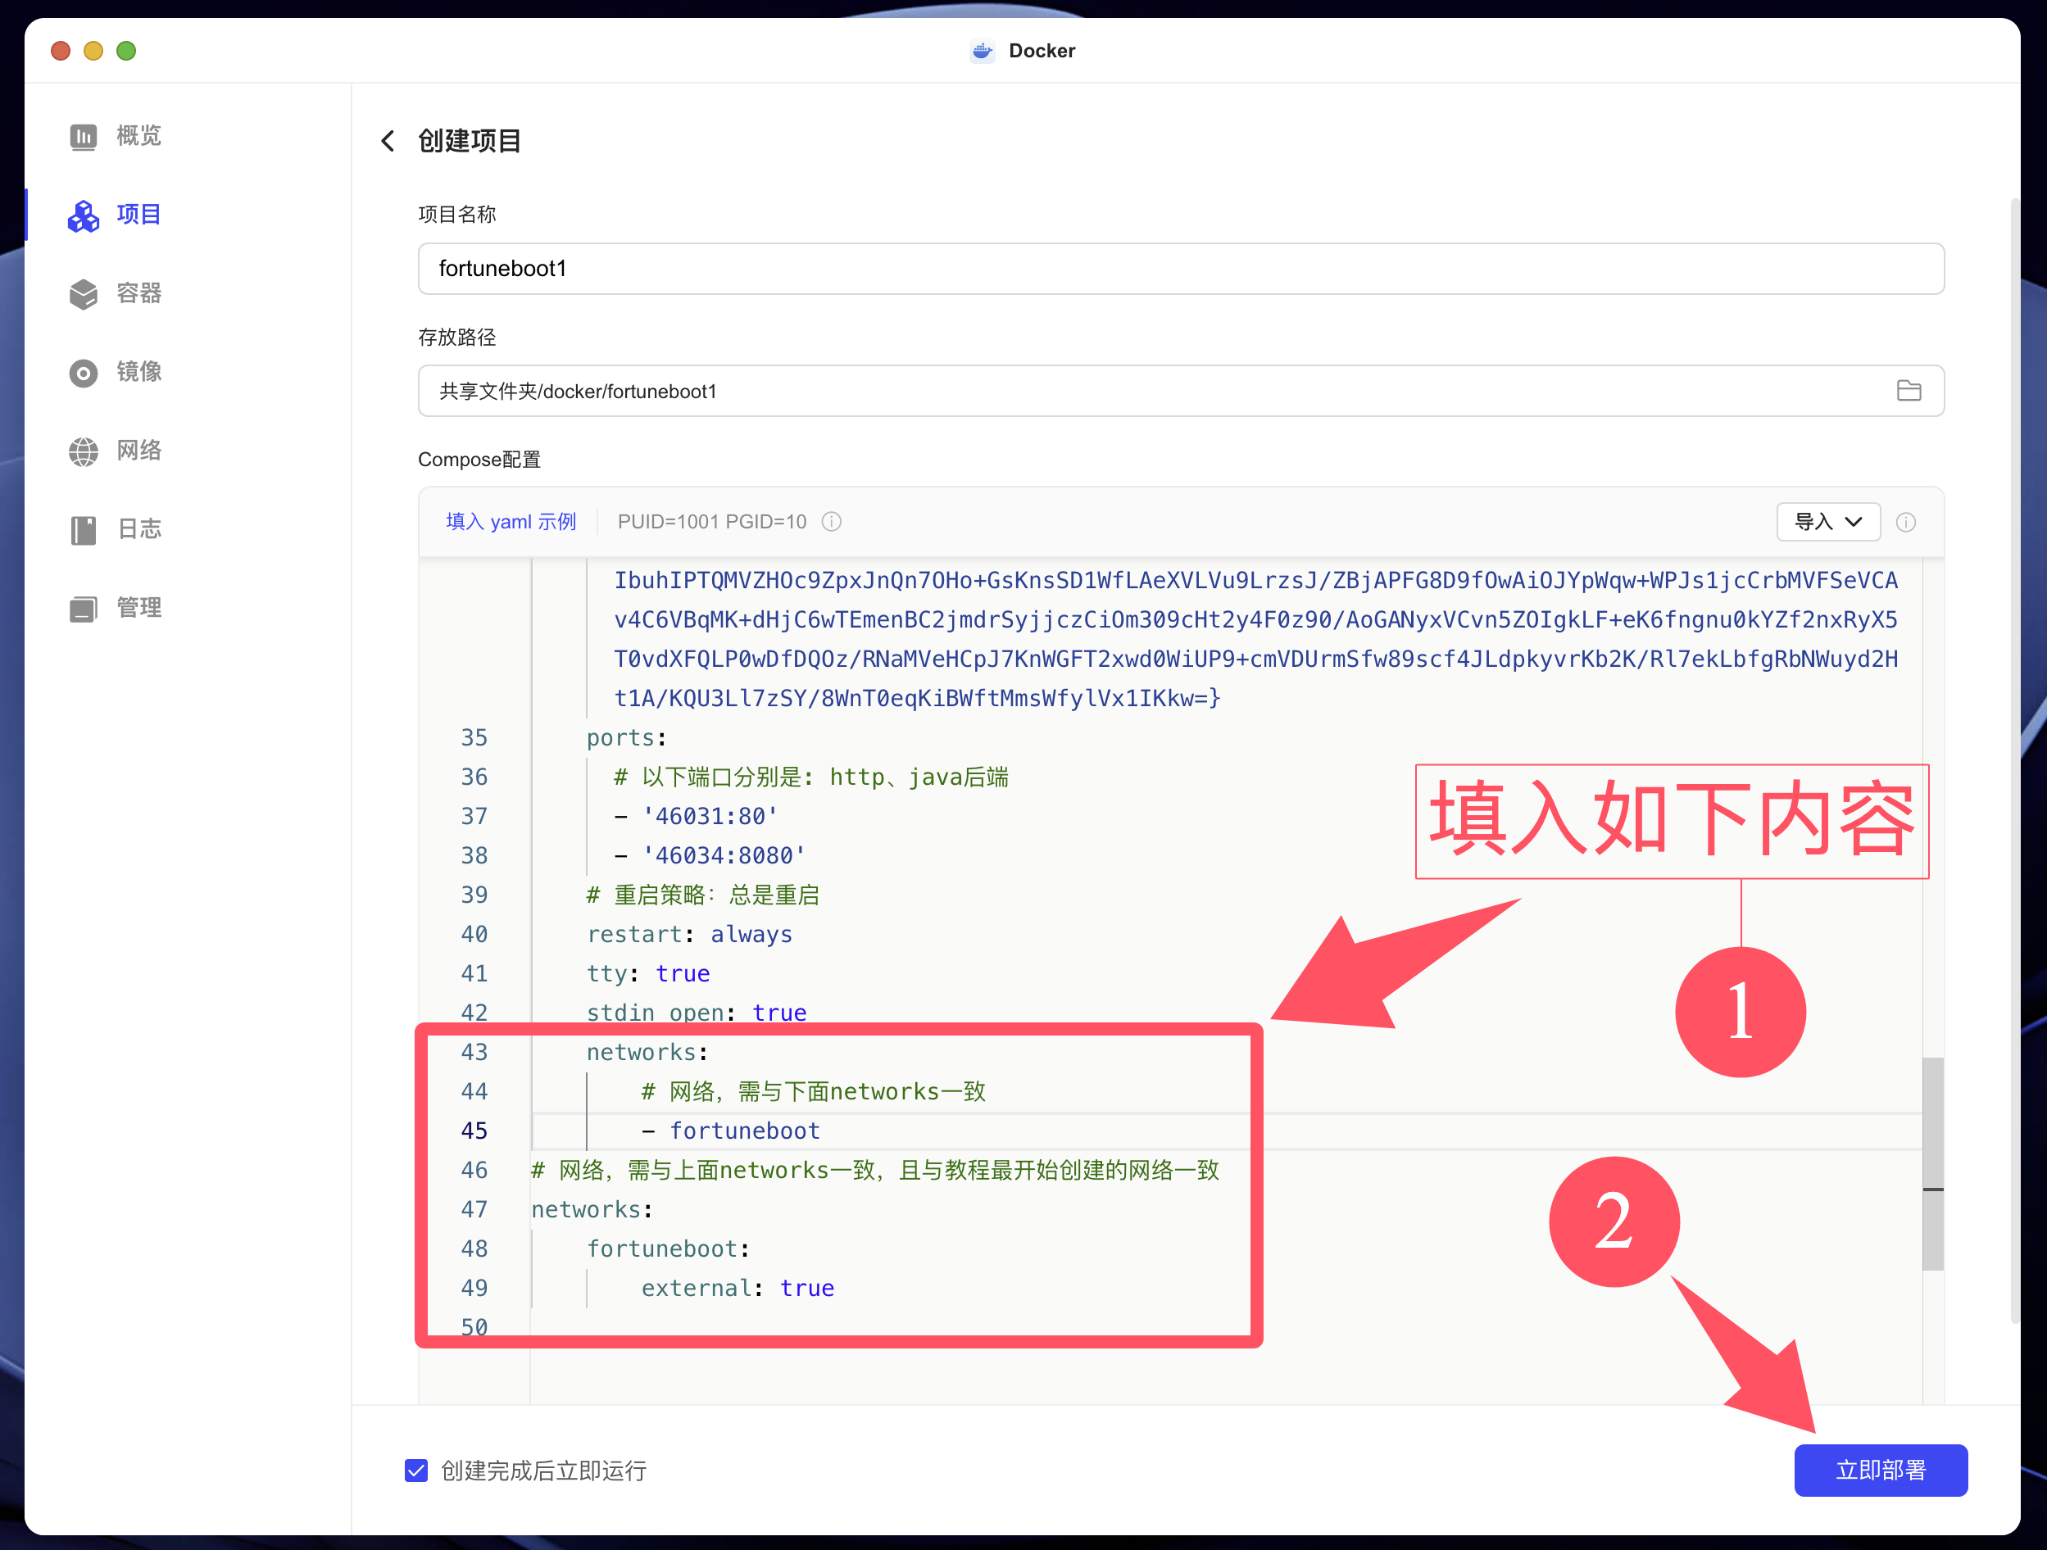Toggle the 创建完成后立即运行 checkbox
Screen dimensions: 2047x1550
[x=416, y=1471]
